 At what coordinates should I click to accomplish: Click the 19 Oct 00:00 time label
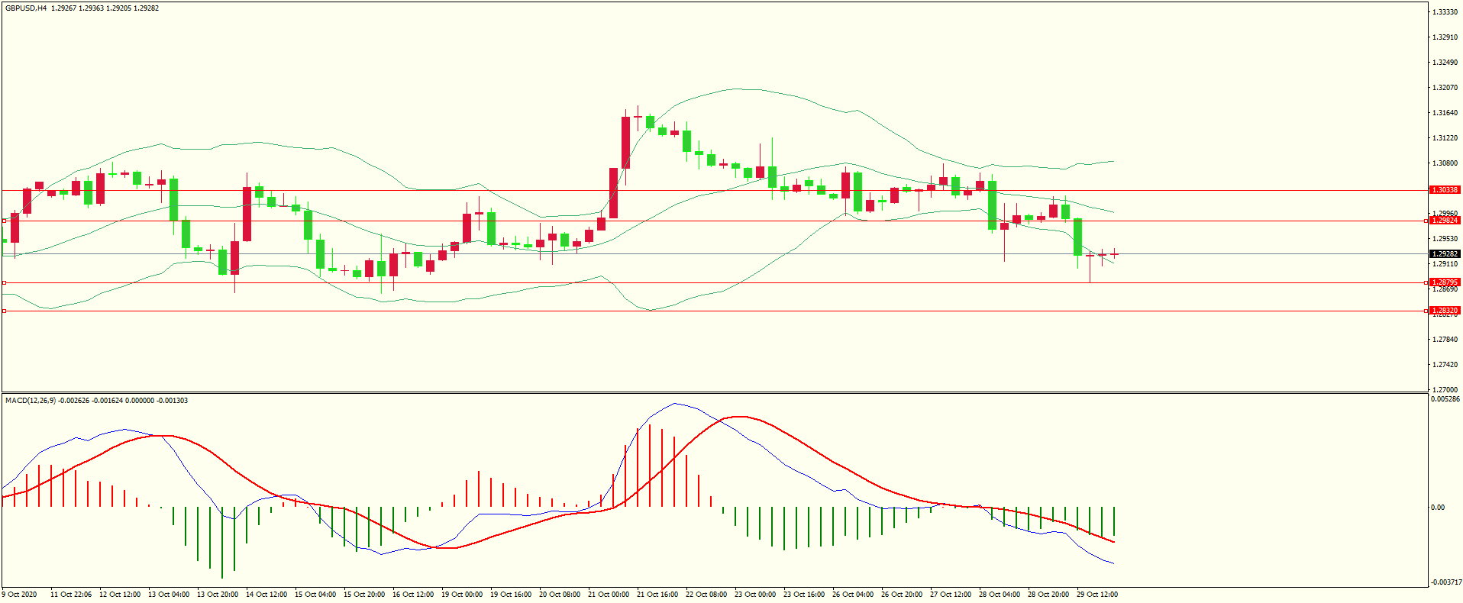(462, 595)
